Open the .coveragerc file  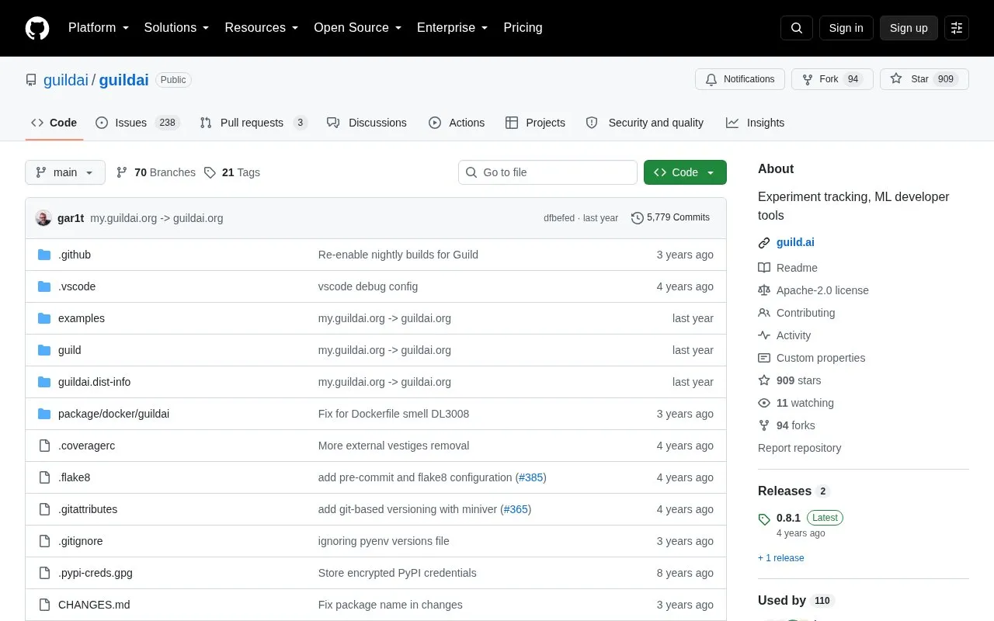click(86, 446)
